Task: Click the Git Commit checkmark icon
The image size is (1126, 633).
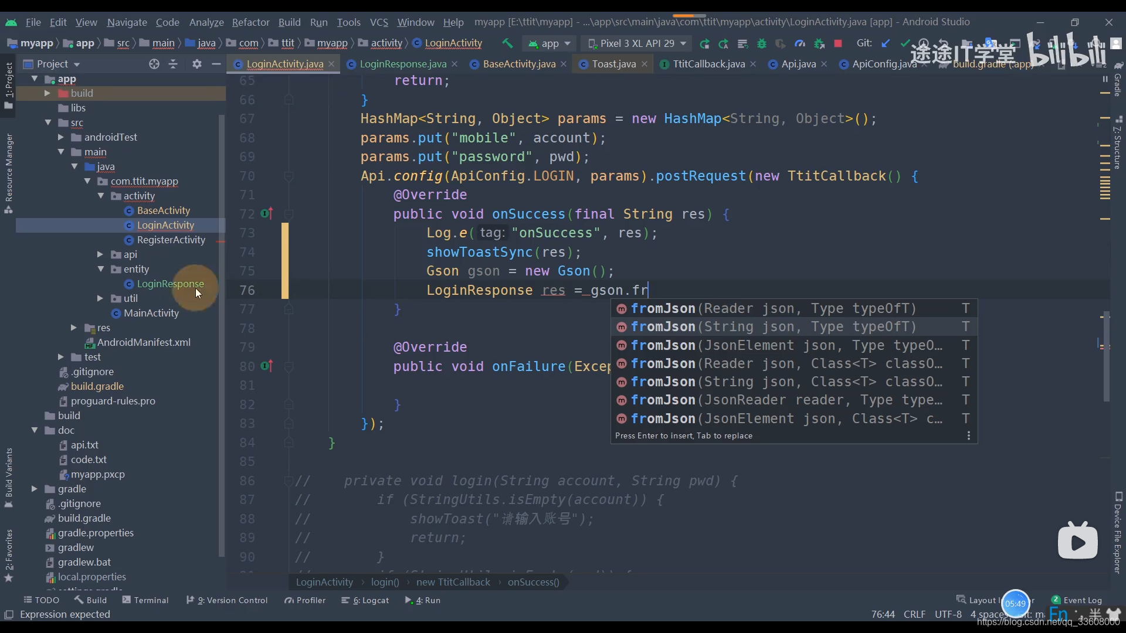Action: click(905, 43)
